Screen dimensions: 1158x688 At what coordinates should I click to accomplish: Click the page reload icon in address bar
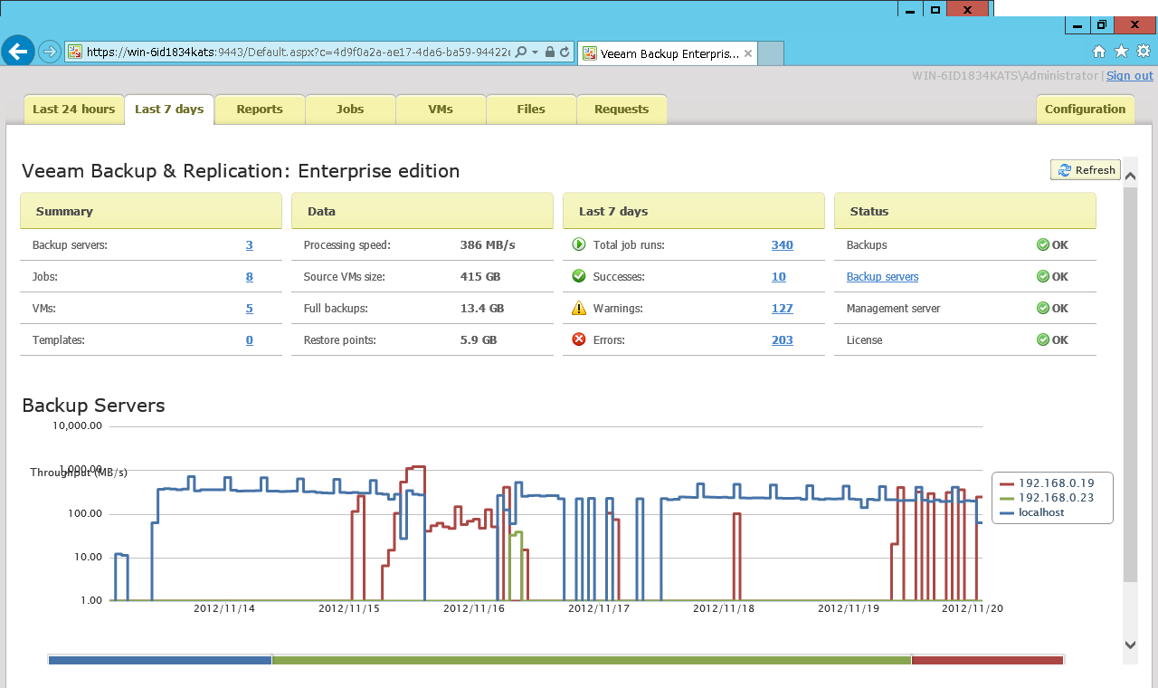[x=565, y=53]
